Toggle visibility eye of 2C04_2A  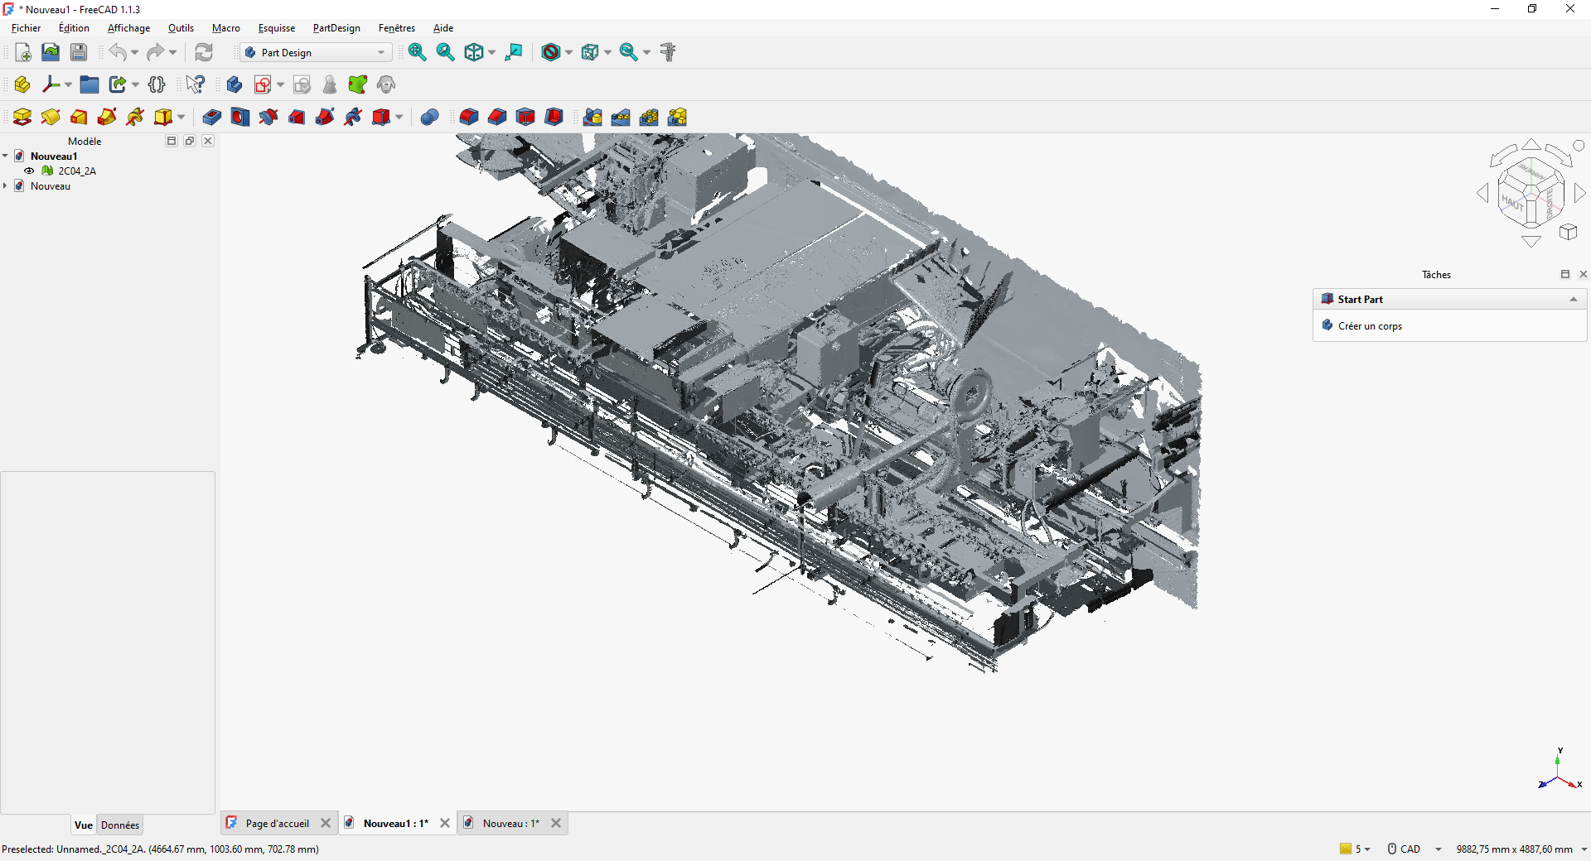pyautogui.click(x=29, y=171)
